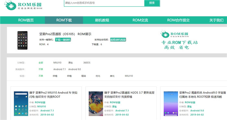Screen dimensions: 227x120
Task: Open the H2OS 3.7 ROM thumbnail
Action: tap(96, 104)
